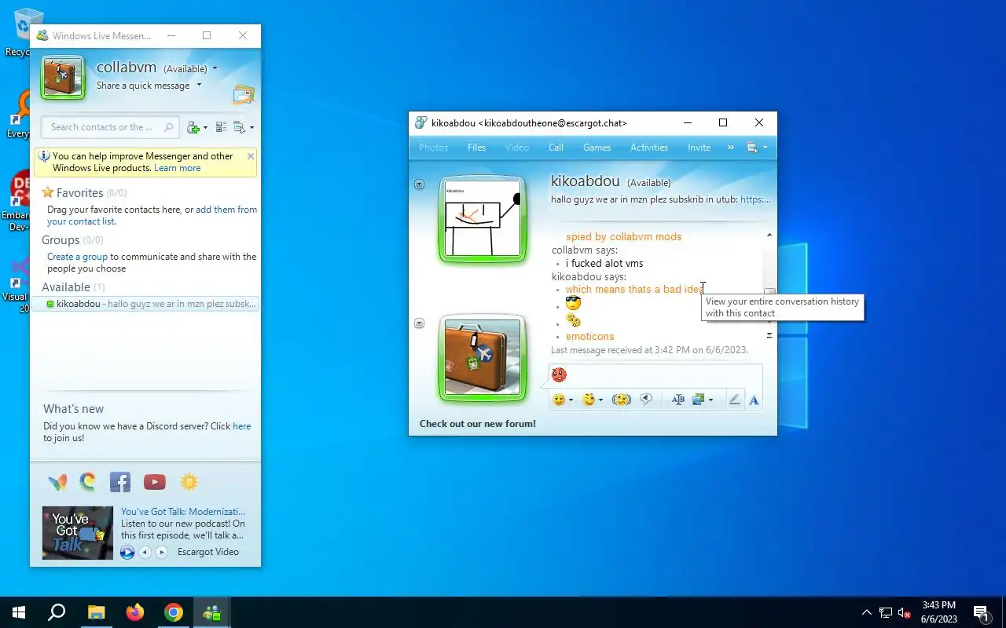This screenshot has width=1006, height=628.
Task: Click the yellow sun weather icon
Action: point(189,482)
